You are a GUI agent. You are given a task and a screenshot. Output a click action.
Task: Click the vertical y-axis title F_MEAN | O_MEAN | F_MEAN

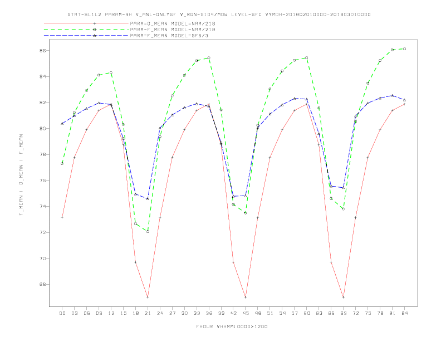tap(21, 175)
